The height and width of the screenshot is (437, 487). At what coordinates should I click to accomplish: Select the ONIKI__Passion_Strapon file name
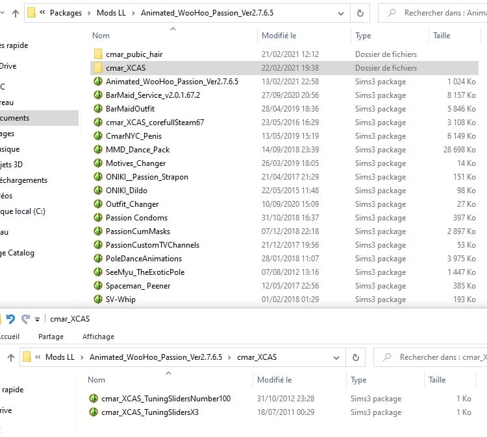pos(147,177)
